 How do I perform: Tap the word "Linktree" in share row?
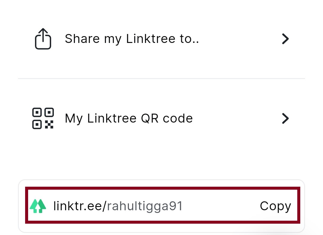150,39
